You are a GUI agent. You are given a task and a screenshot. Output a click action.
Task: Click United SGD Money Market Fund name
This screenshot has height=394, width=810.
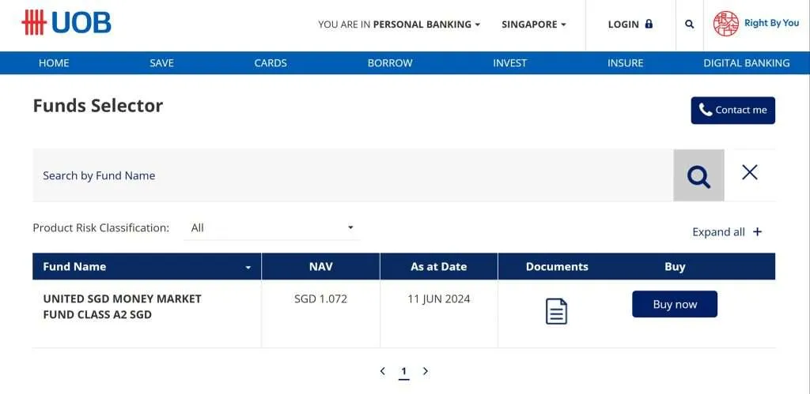122,306
